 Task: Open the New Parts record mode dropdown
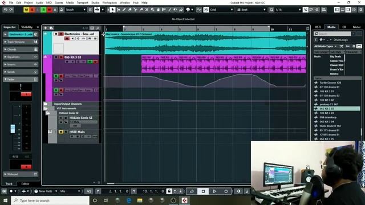tap(46, 191)
